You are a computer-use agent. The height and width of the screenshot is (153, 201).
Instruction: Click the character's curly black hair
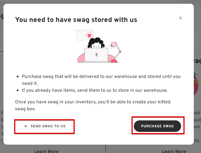click(x=96, y=42)
